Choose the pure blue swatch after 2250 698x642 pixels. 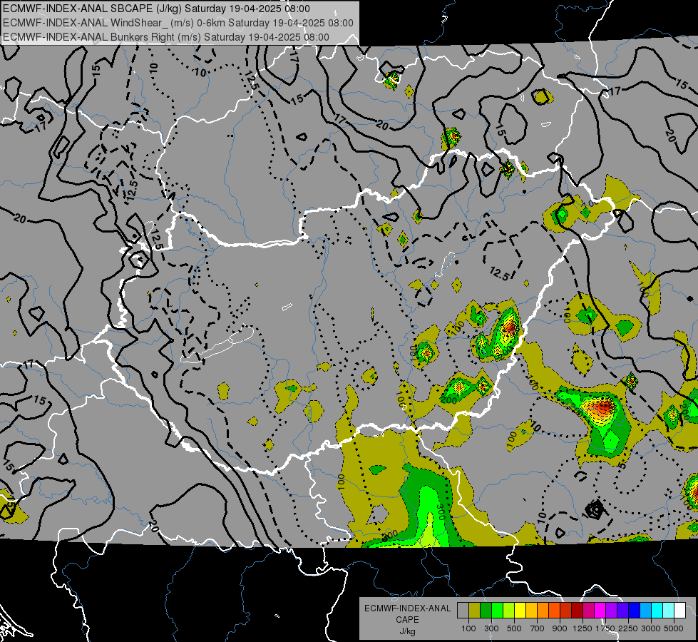[635, 611]
